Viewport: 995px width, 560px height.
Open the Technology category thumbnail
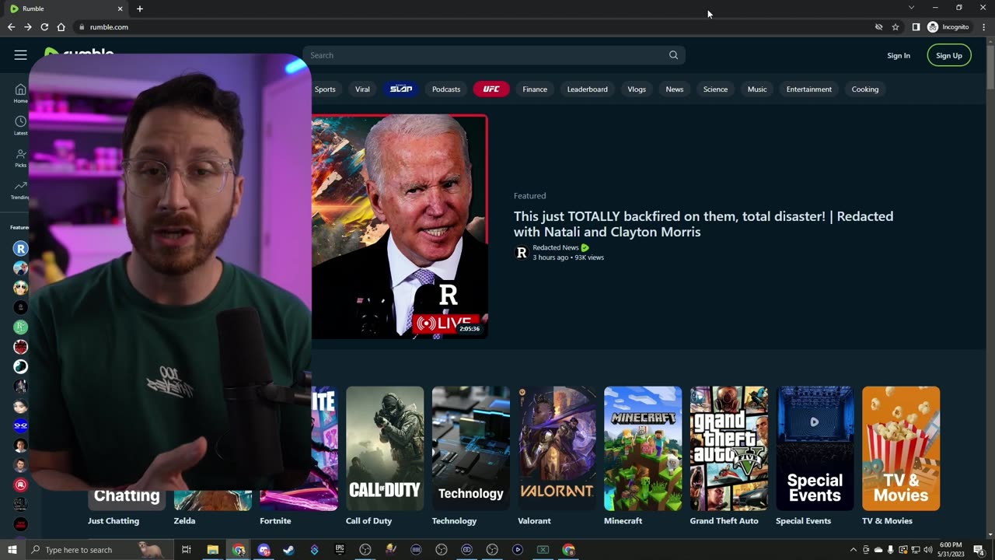pos(471,448)
